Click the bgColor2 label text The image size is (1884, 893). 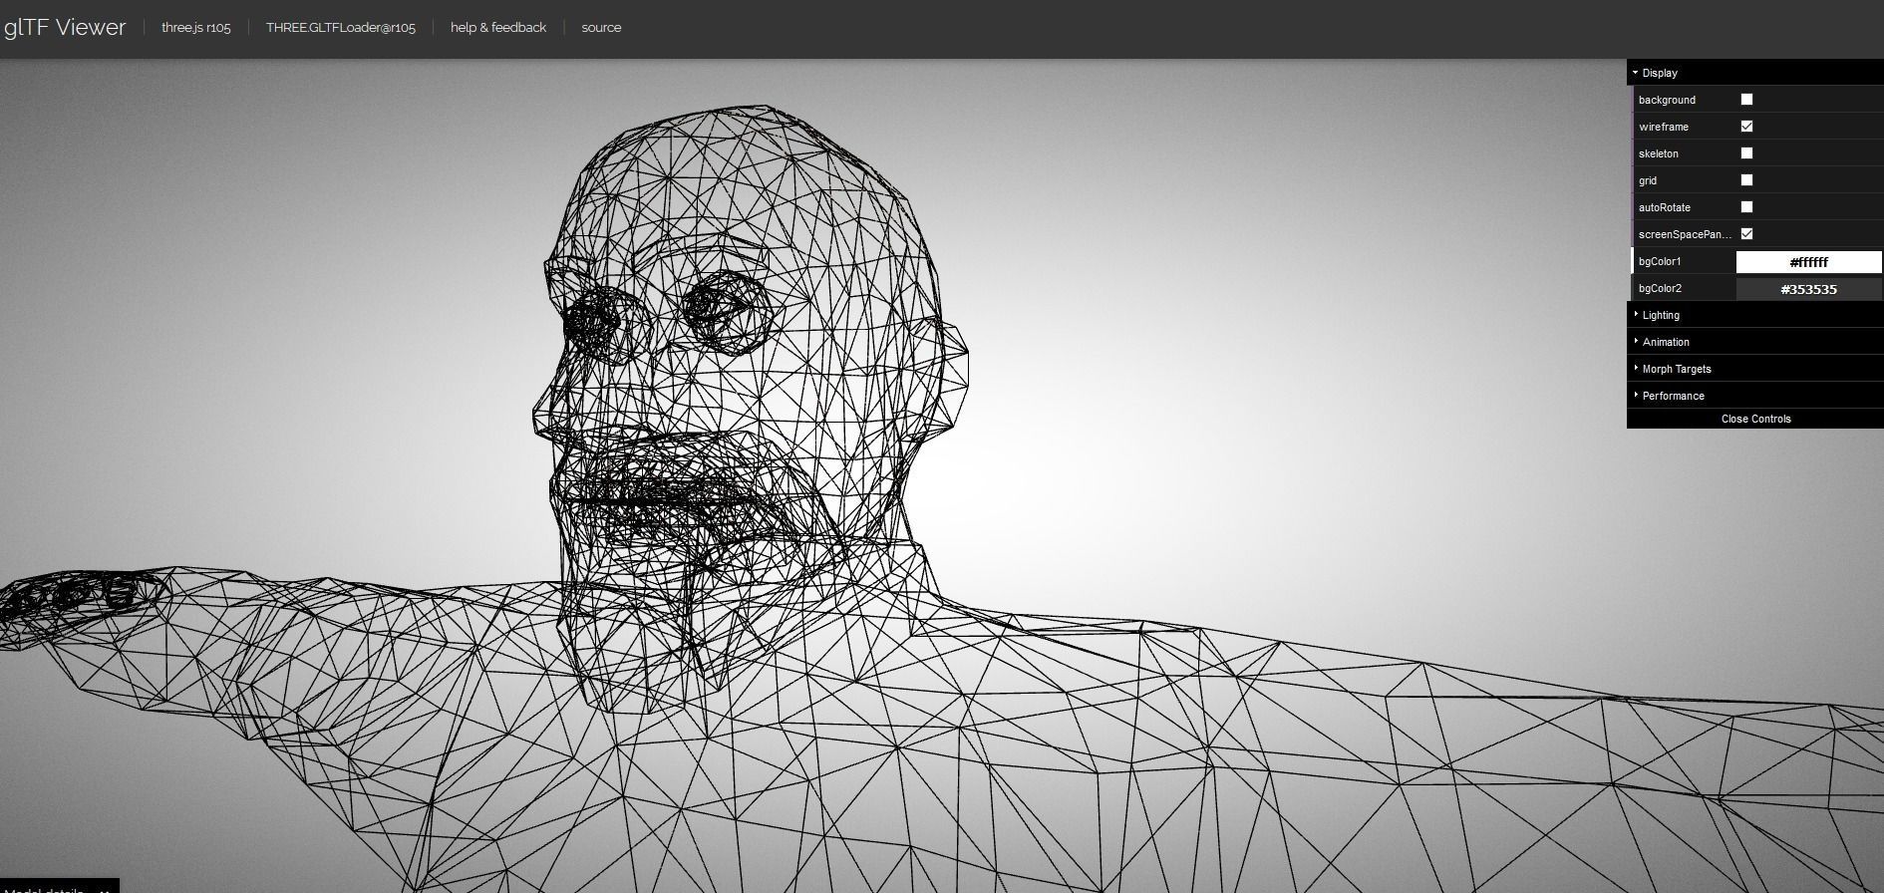1660,288
